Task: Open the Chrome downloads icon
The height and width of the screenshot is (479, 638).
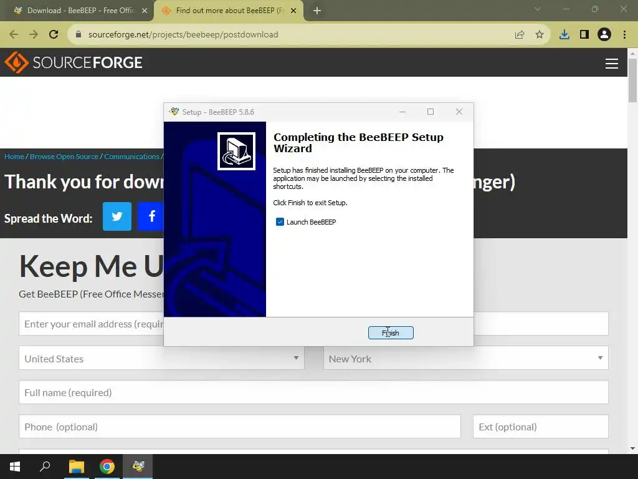Action: (564, 35)
